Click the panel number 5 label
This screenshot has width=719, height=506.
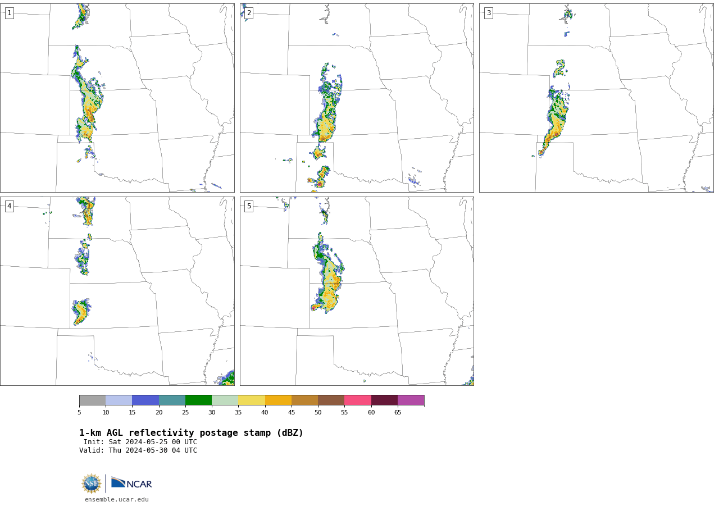coord(249,206)
